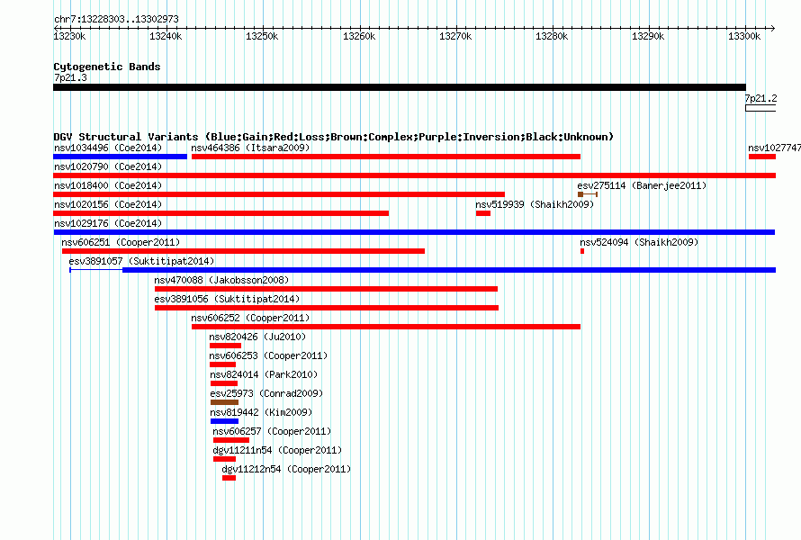The height and width of the screenshot is (540, 801).
Task: Click the chr7:13228303..13302973 coordinate text
Action: click(116, 19)
